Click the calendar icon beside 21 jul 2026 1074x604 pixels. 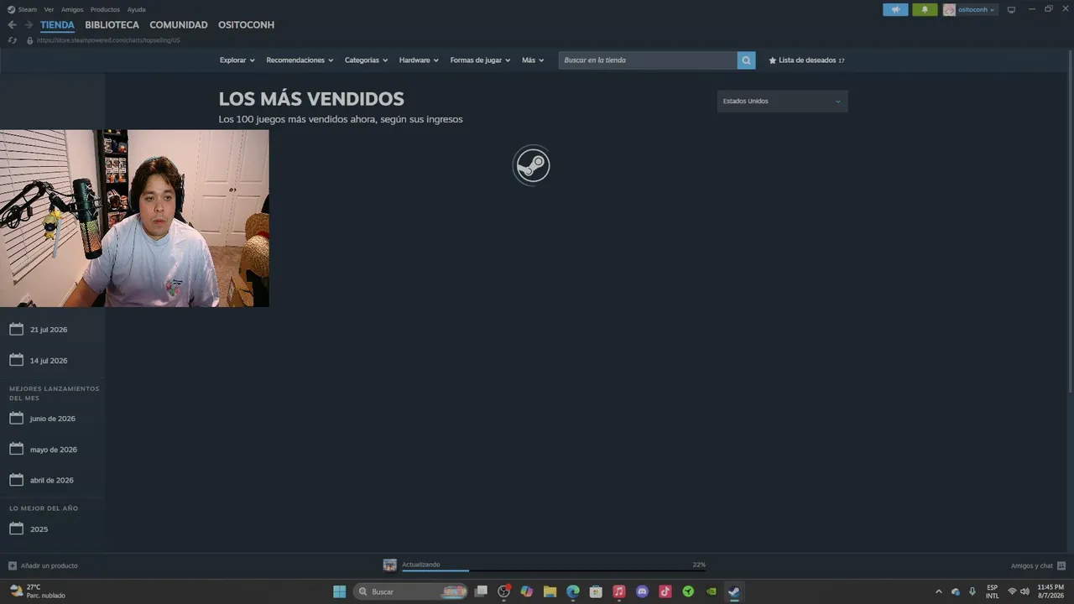[x=16, y=329]
